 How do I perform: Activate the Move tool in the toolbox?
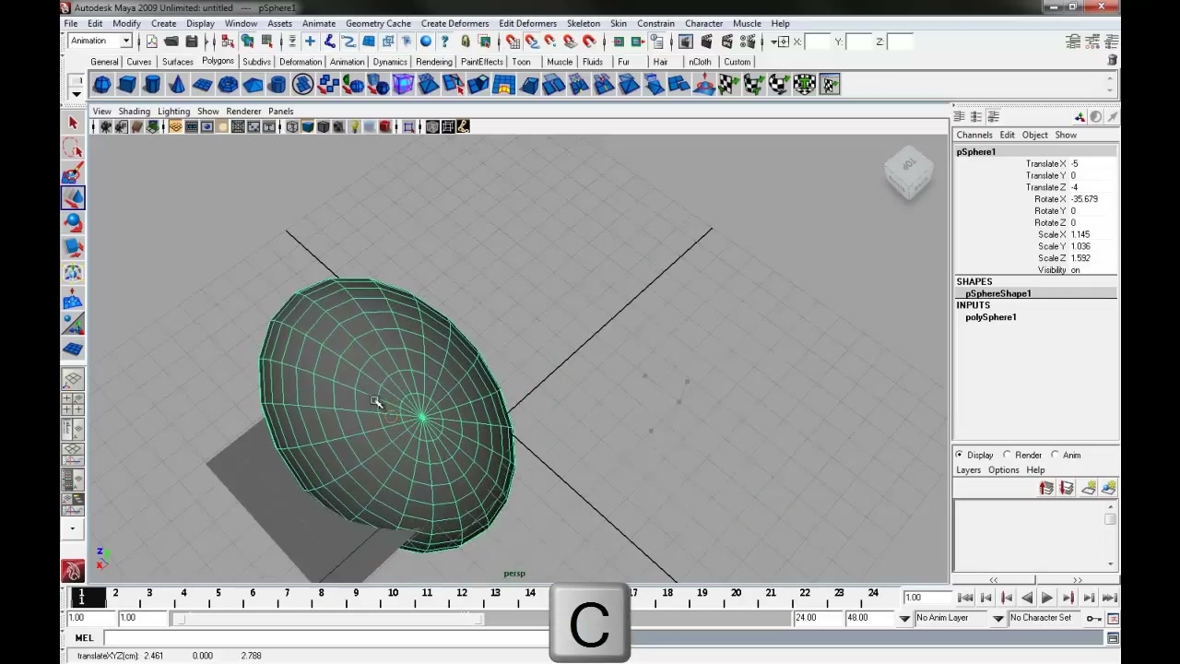(x=73, y=198)
